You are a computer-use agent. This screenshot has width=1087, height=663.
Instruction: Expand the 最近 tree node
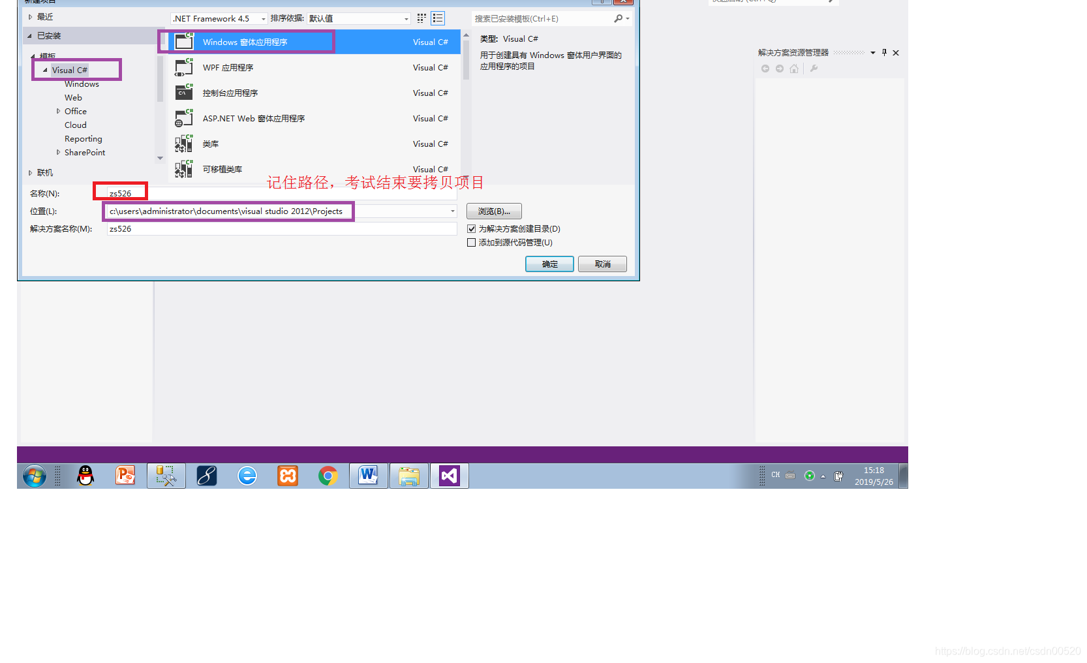(30, 17)
